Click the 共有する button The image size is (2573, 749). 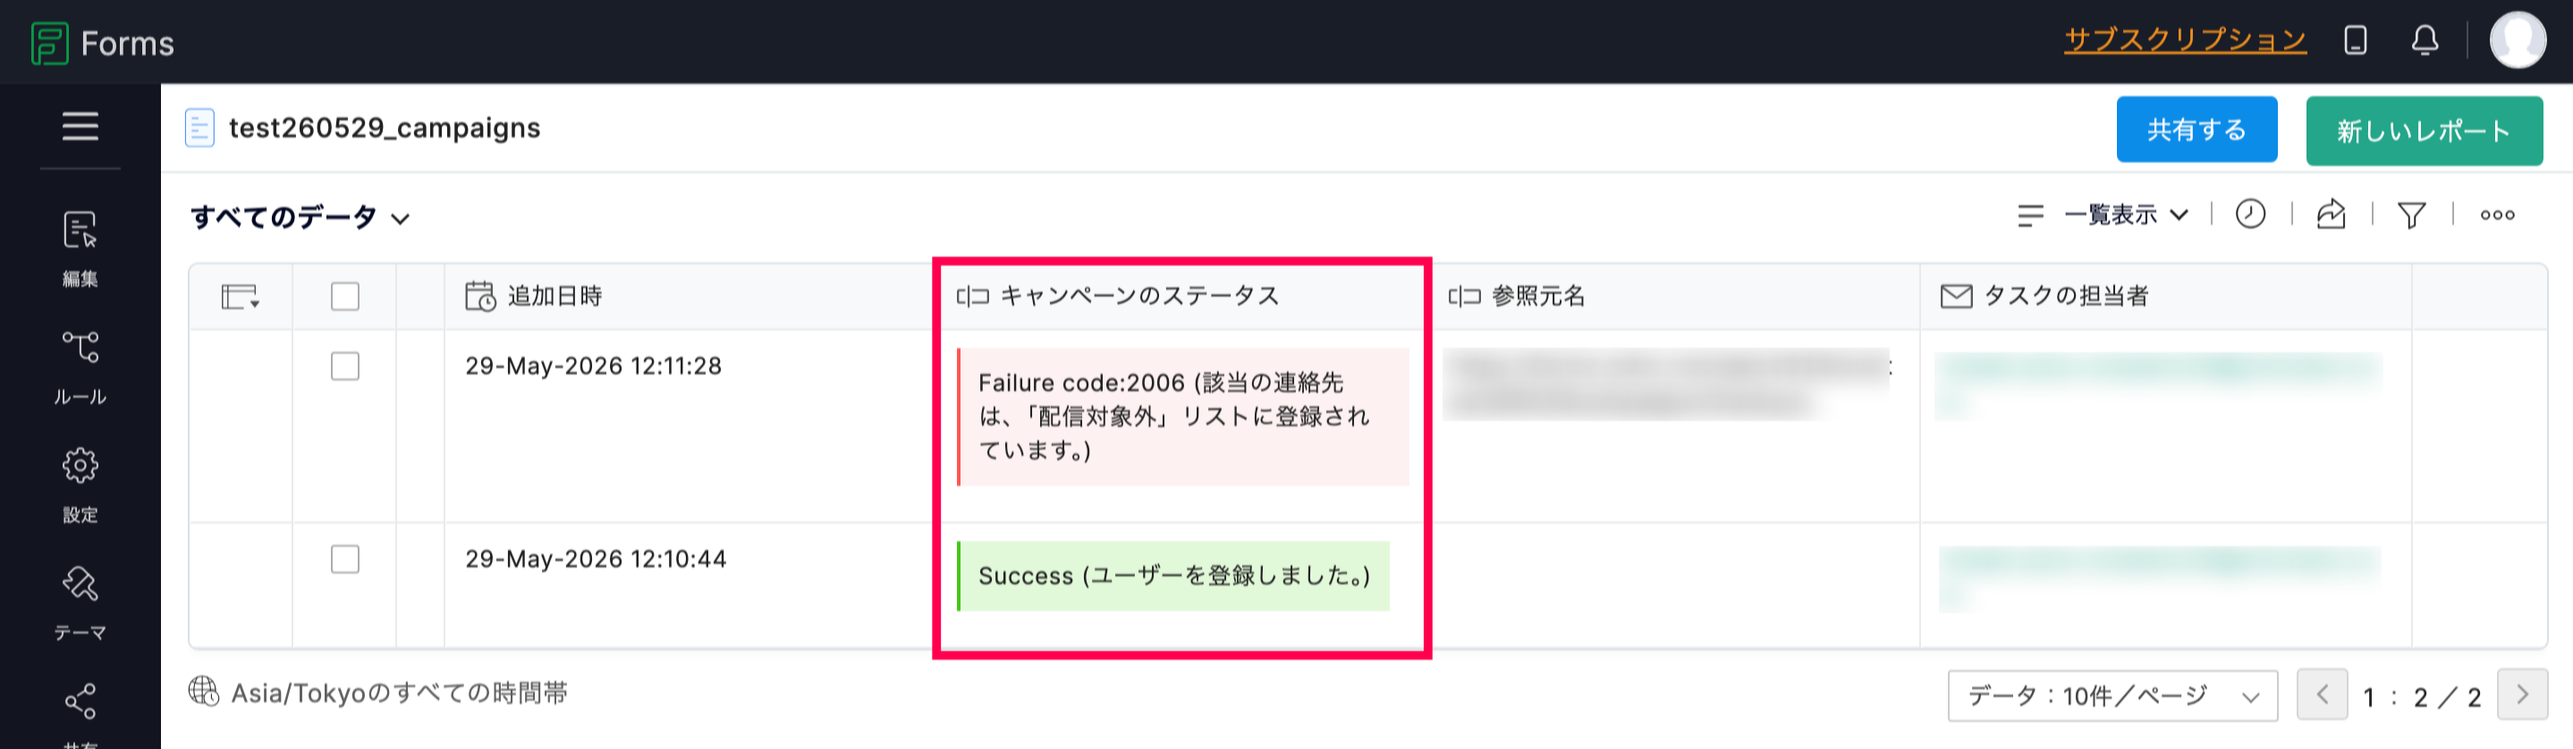pyautogui.click(x=2196, y=130)
